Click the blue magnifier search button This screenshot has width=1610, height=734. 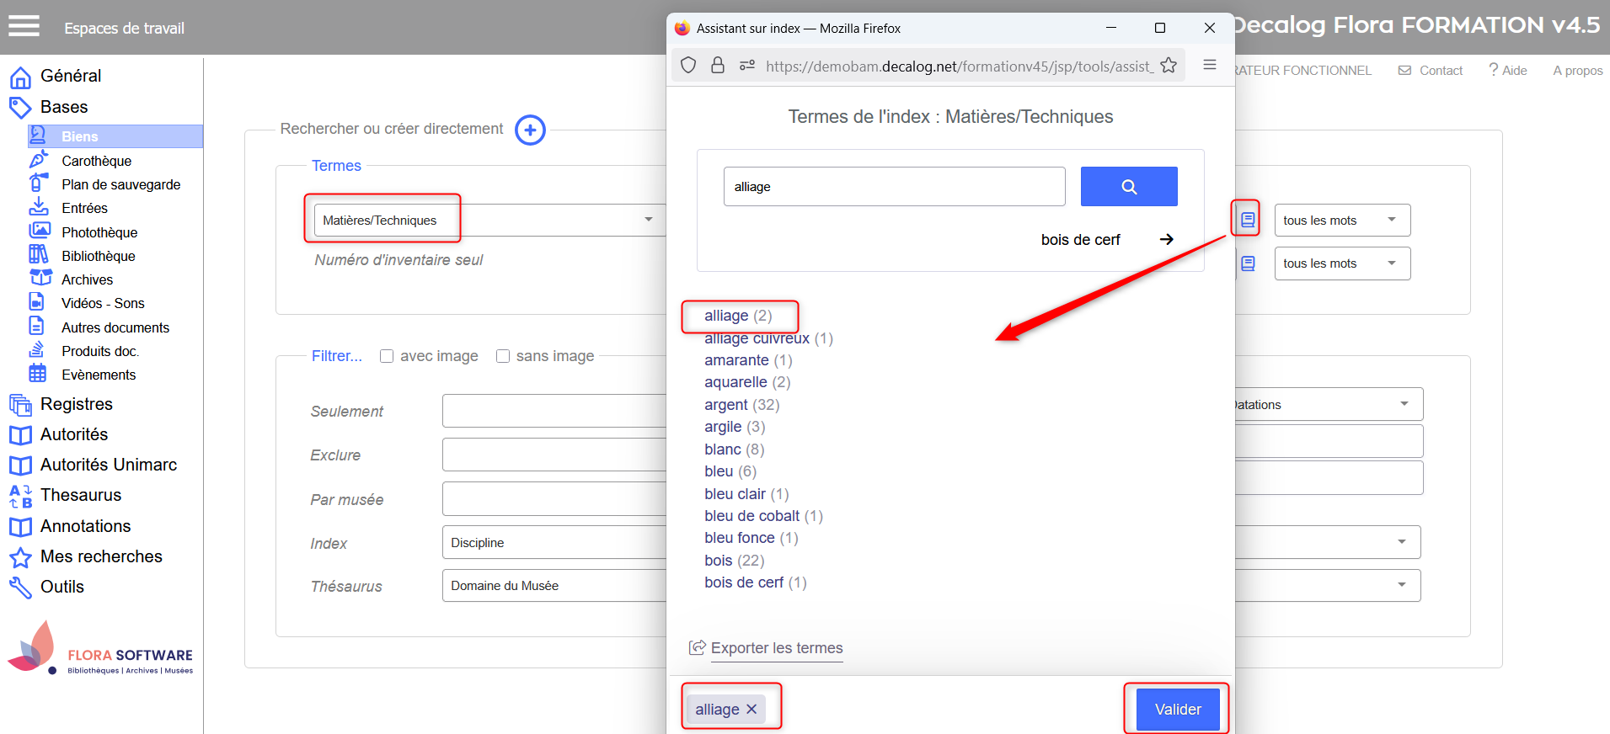[x=1128, y=187]
